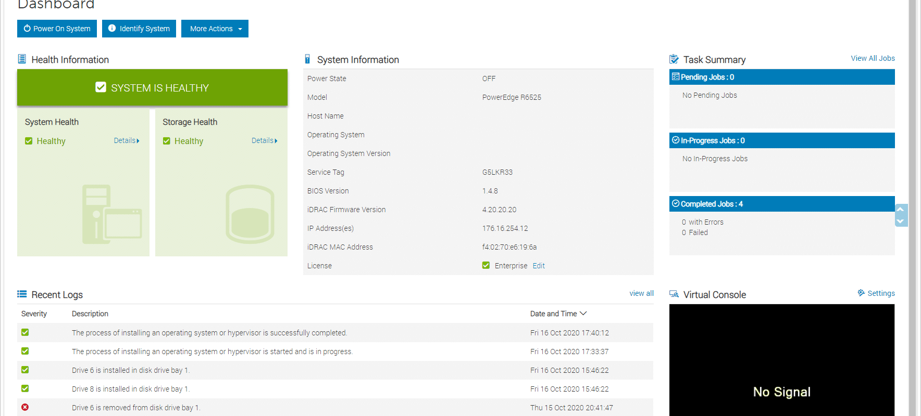Viewport: 921px width, 416px height.
Task: Click the System Information section icon
Action: 307,59
